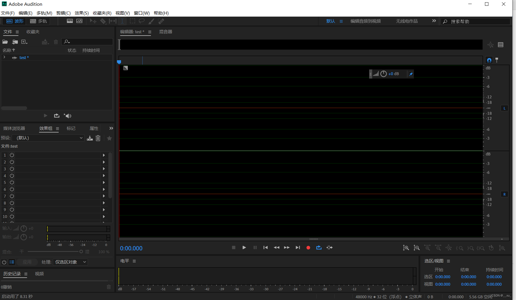Open the Mixer tab

point(166,32)
